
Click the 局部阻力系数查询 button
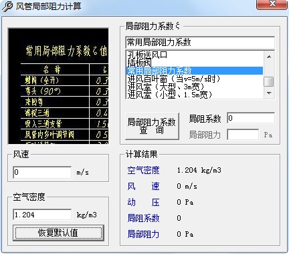153,126
